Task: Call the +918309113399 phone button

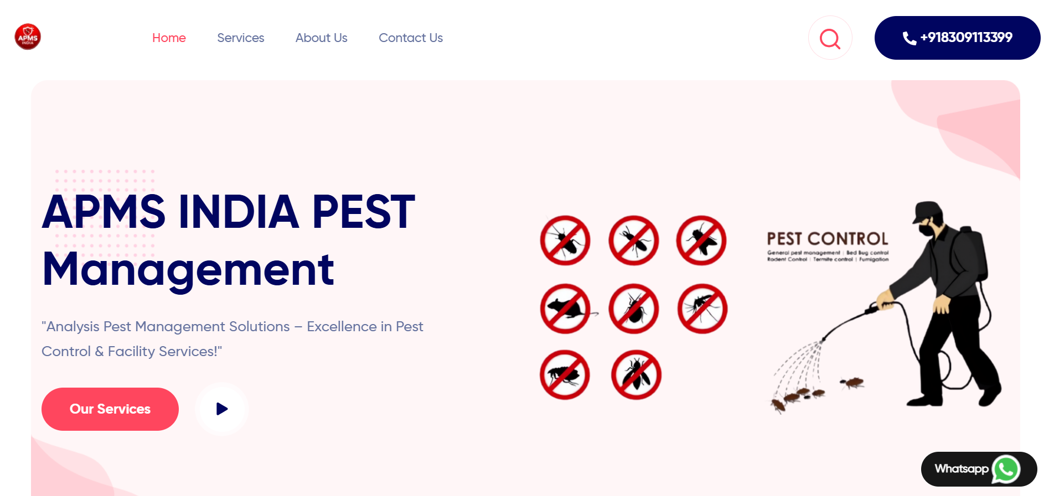Action: pos(957,38)
